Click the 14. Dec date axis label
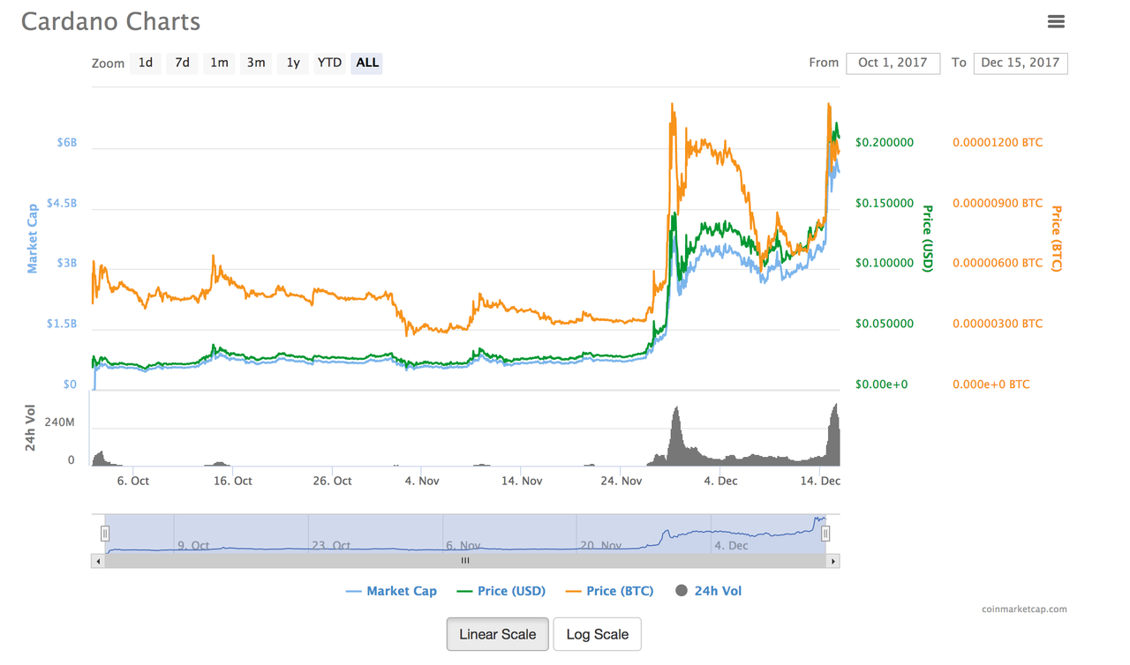The width and height of the screenshot is (1130, 665). (x=820, y=481)
